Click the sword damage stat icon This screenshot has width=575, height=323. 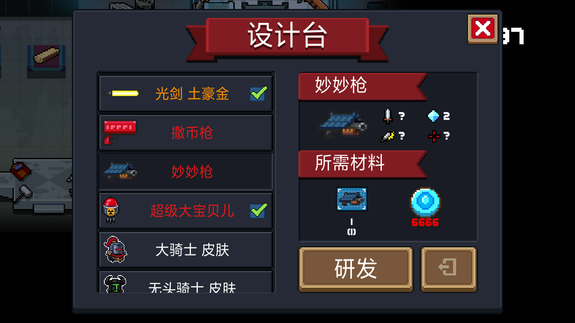pyautogui.click(x=388, y=116)
